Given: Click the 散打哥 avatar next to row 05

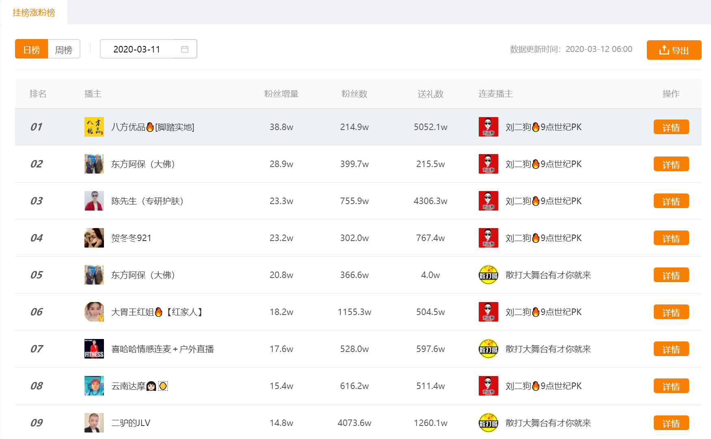Looking at the screenshot, I should pyautogui.click(x=488, y=275).
